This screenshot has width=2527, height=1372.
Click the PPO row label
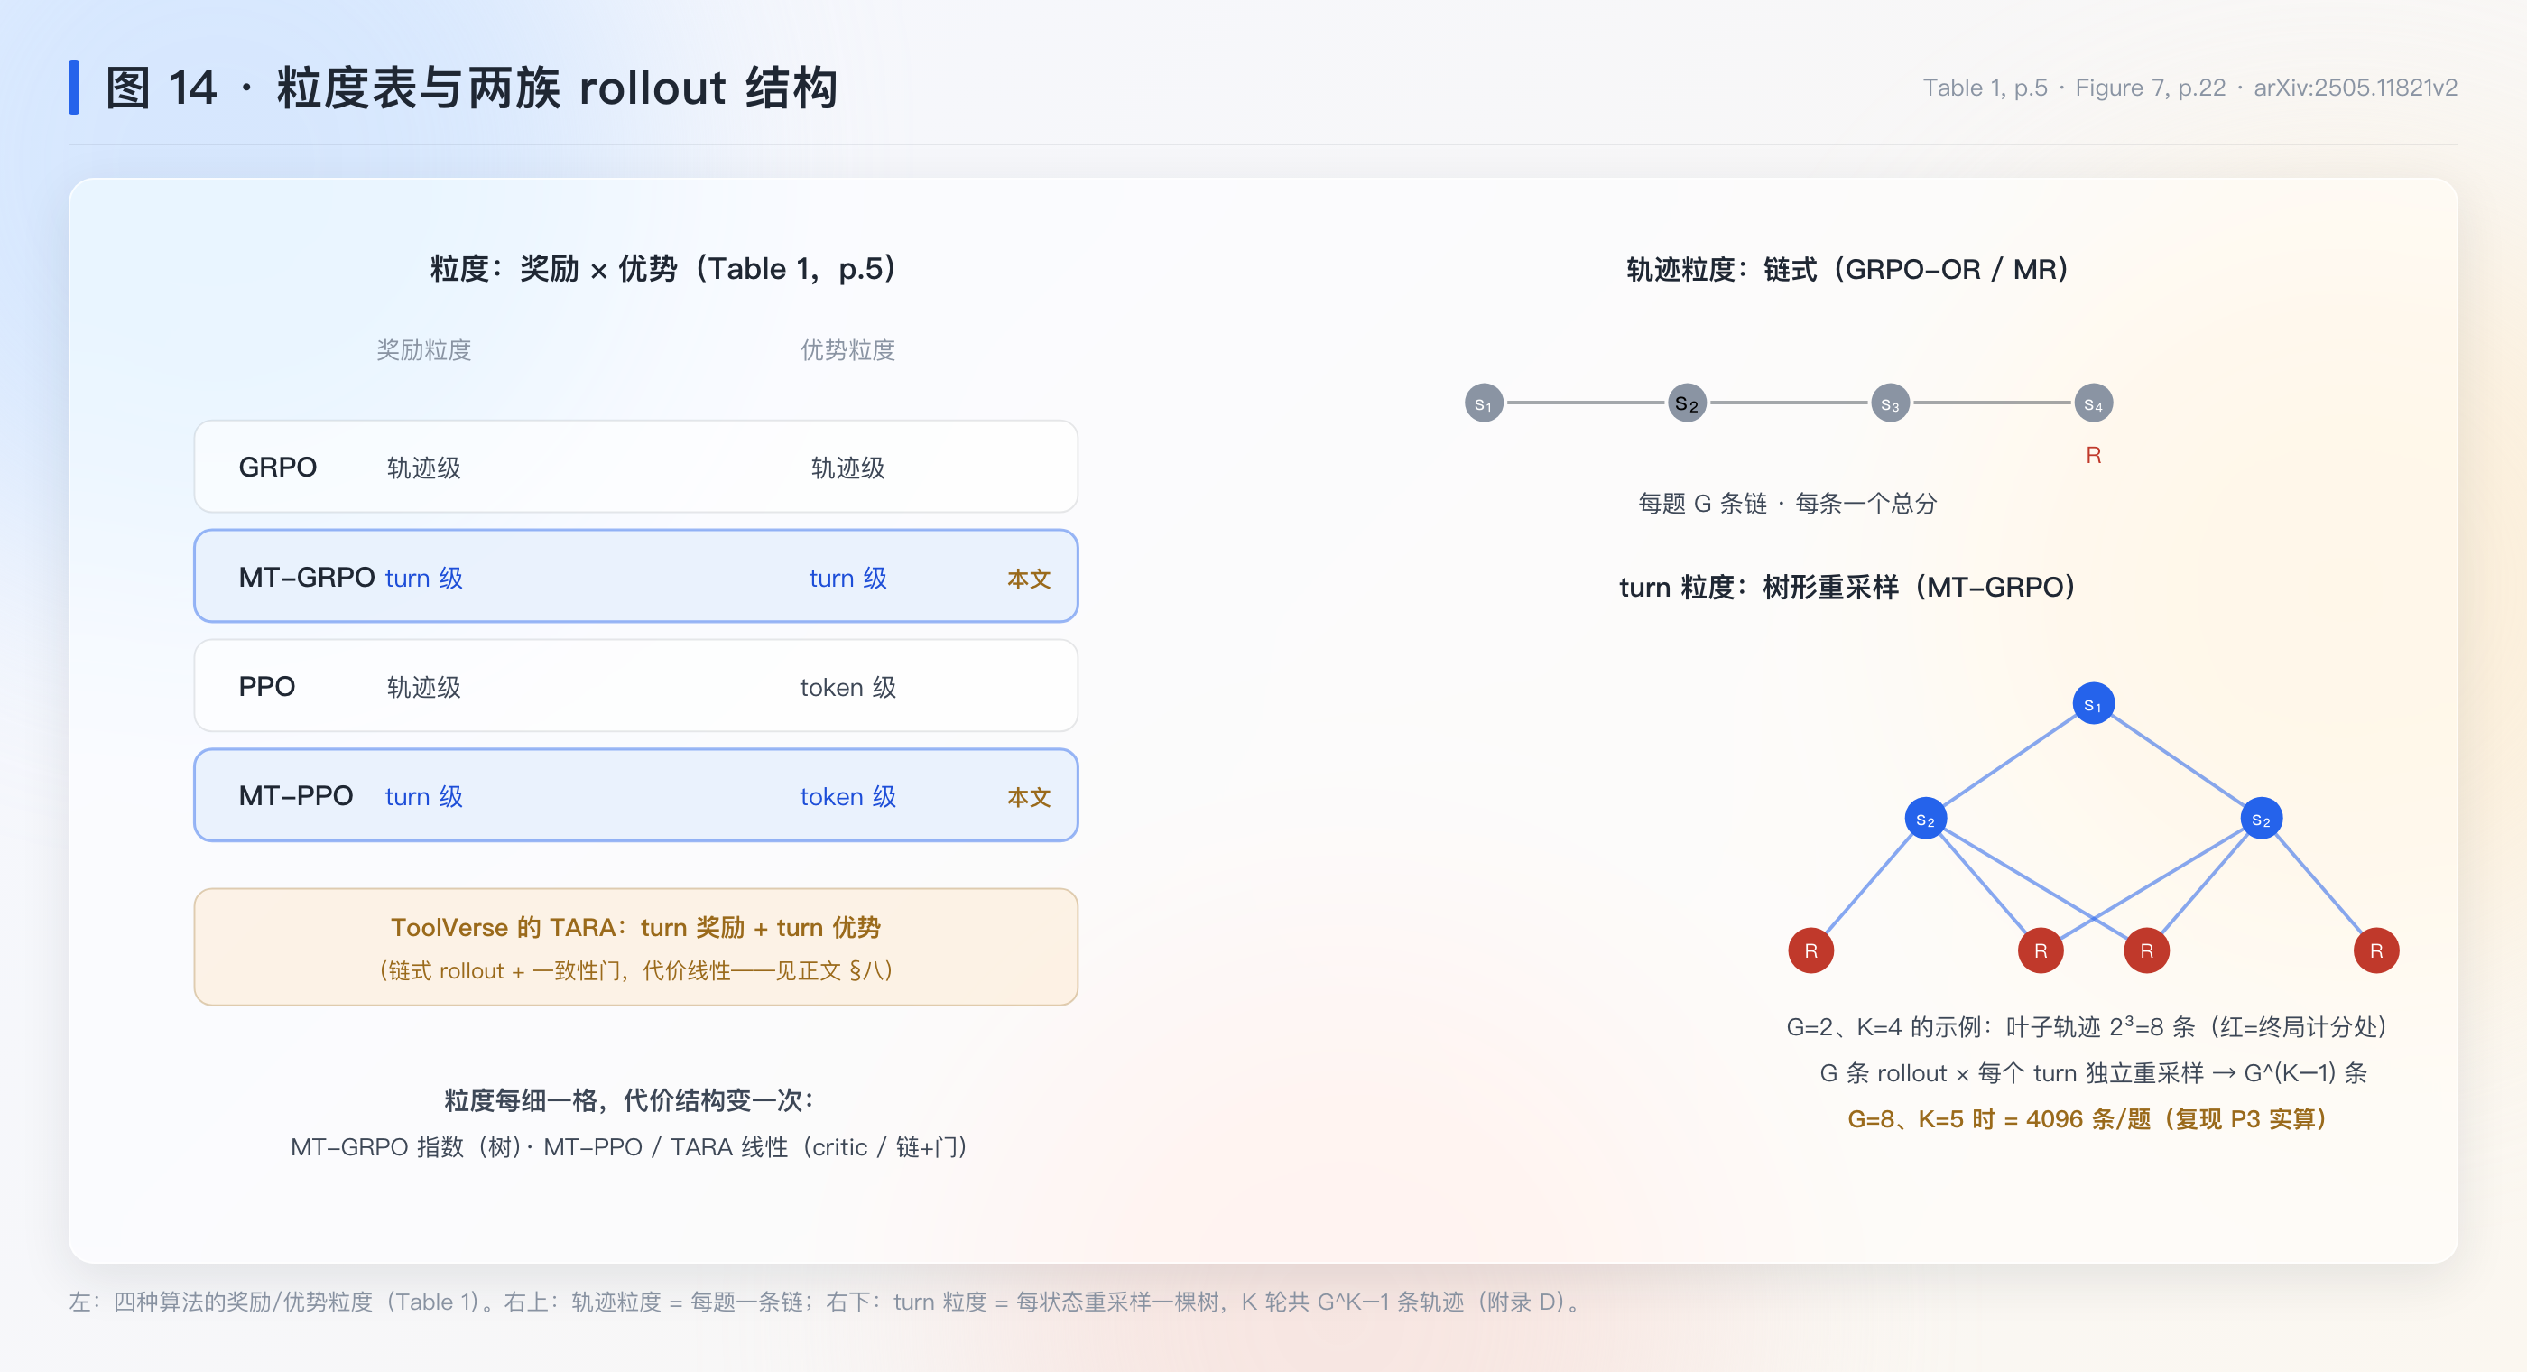[267, 686]
